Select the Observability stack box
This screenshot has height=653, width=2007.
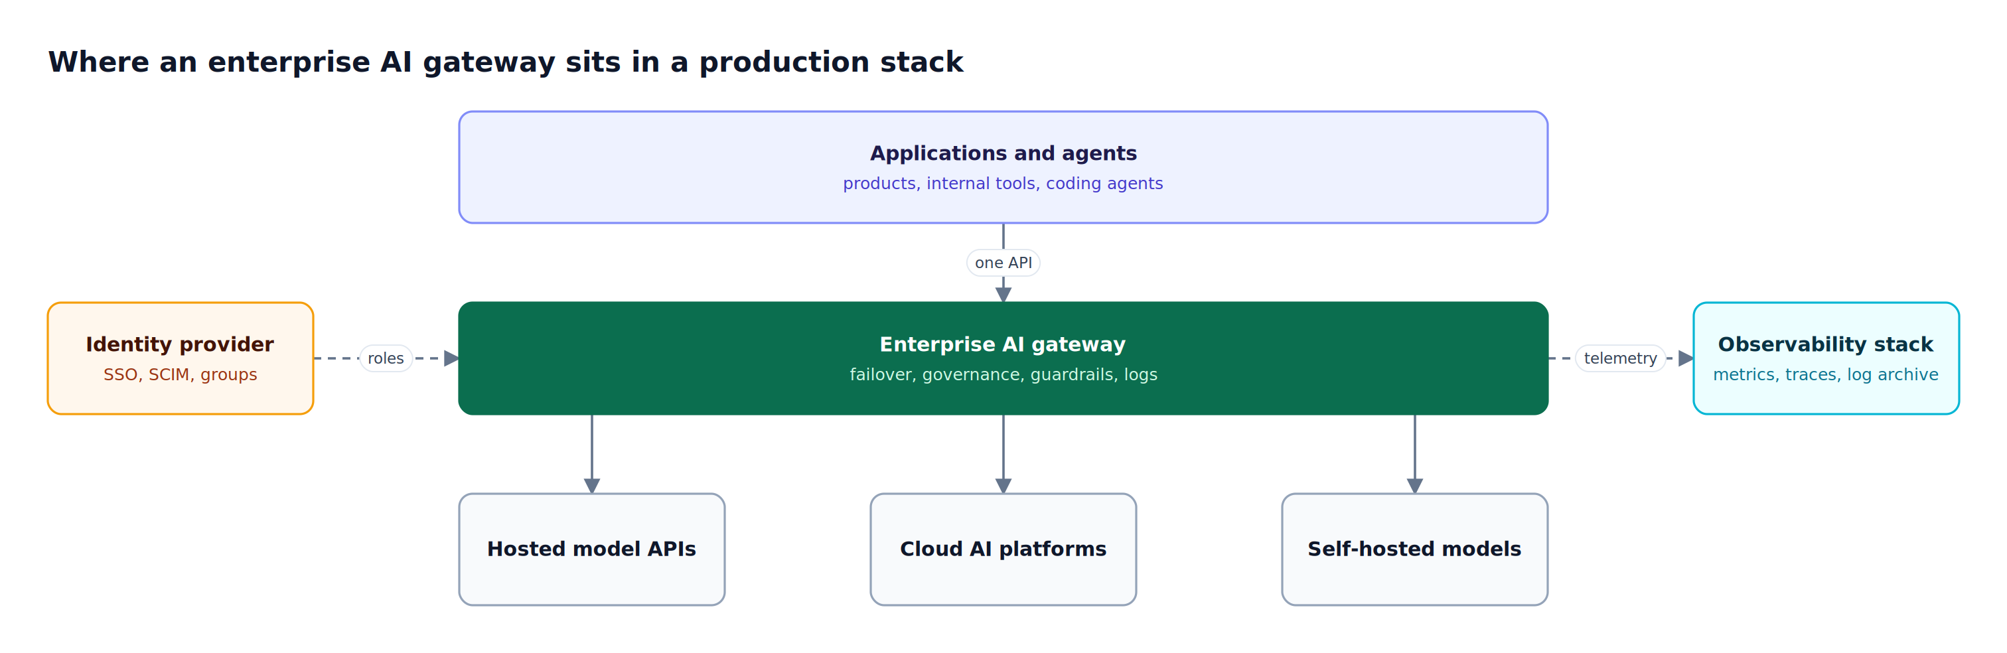[x=1825, y=358]
